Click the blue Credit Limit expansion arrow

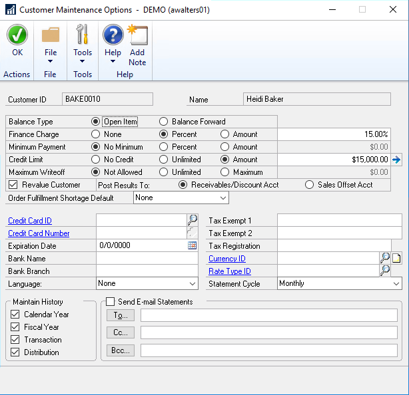[x=396, y=160]
